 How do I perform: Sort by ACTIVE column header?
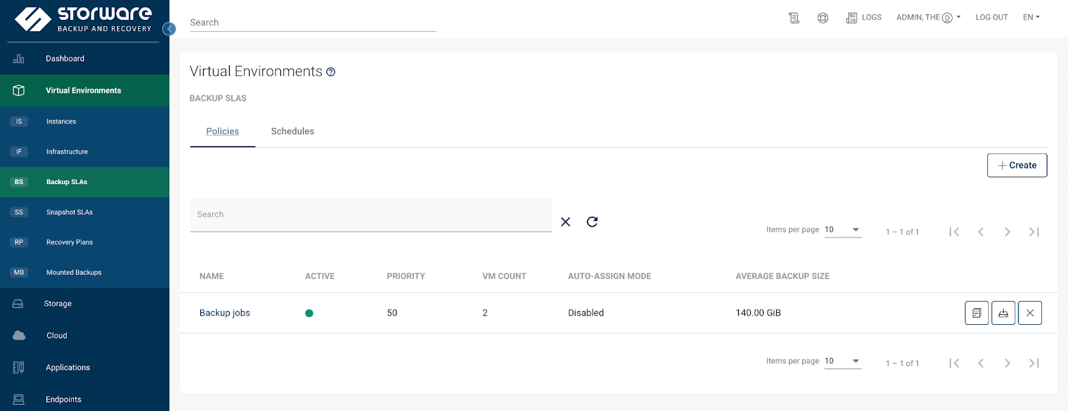pyautogui.click(x=320, y=276)
